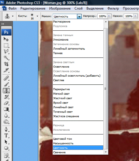Select the Healing Brush tool
The height and width of the screenshot is (161, 139).
coord(6,78)
